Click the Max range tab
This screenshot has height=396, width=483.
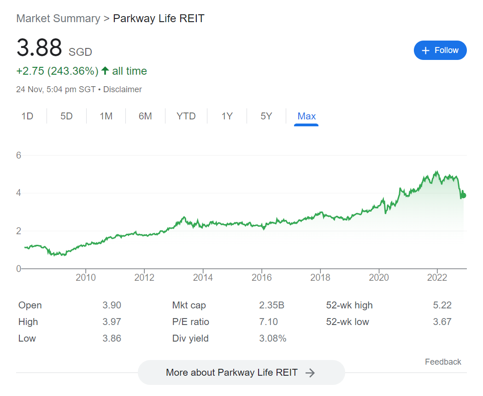point(306,116)
